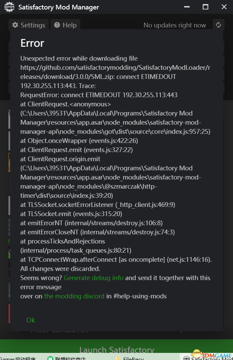Click the GitHub SML.zip URL text
Viewport: 233px width, 360px height.
[x=115, y=72]
